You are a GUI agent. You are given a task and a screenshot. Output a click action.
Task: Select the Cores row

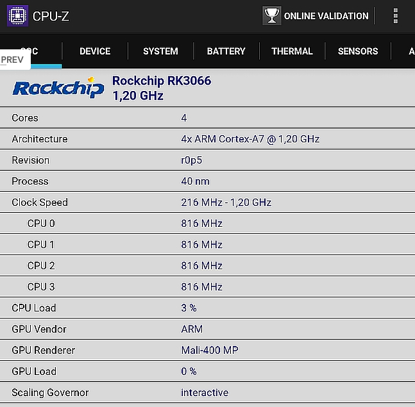point(208,118)
